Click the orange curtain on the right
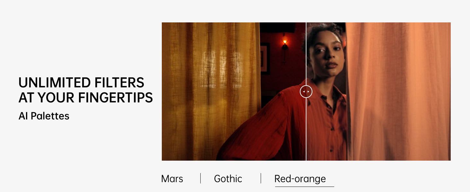The height and width of the screenshot is (192, 470). (398, 91)
